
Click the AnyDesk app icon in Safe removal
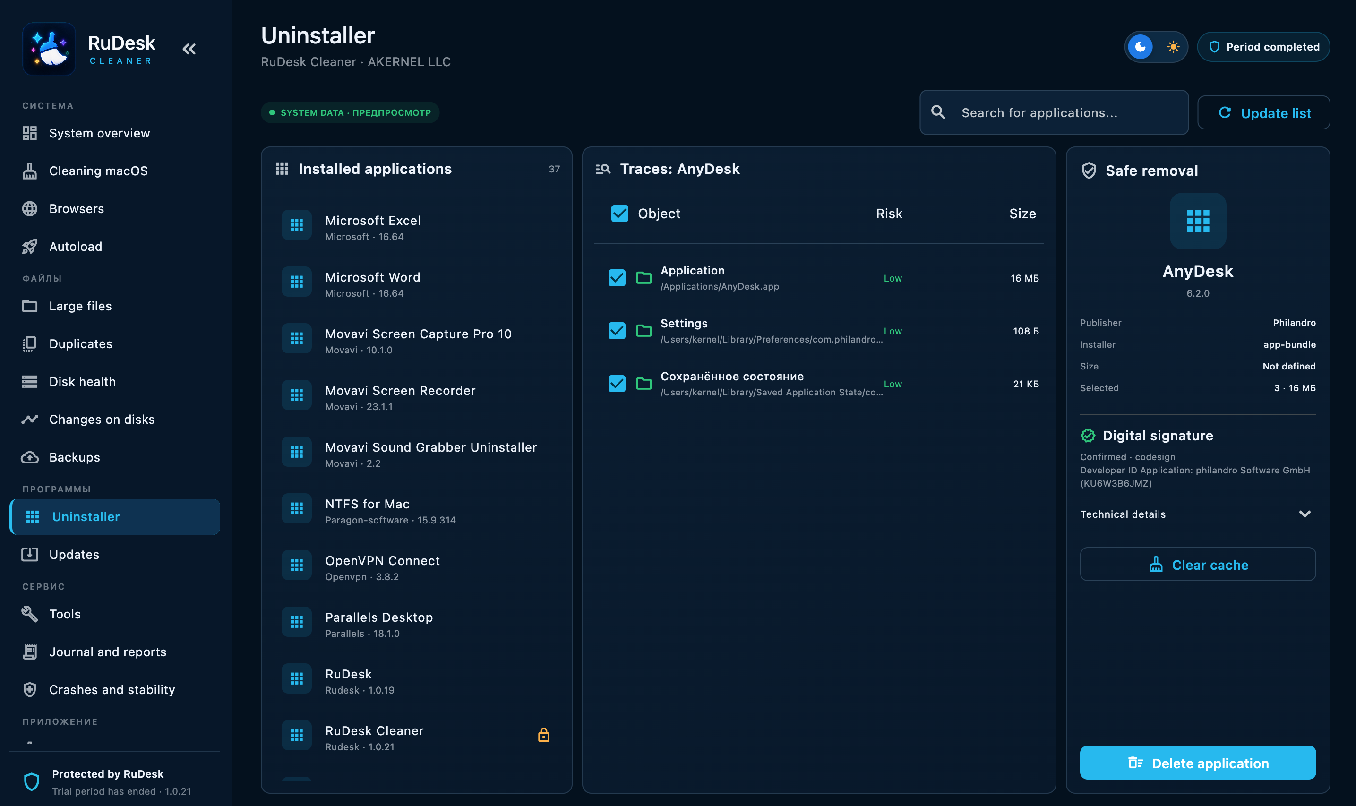(1198, 221)
